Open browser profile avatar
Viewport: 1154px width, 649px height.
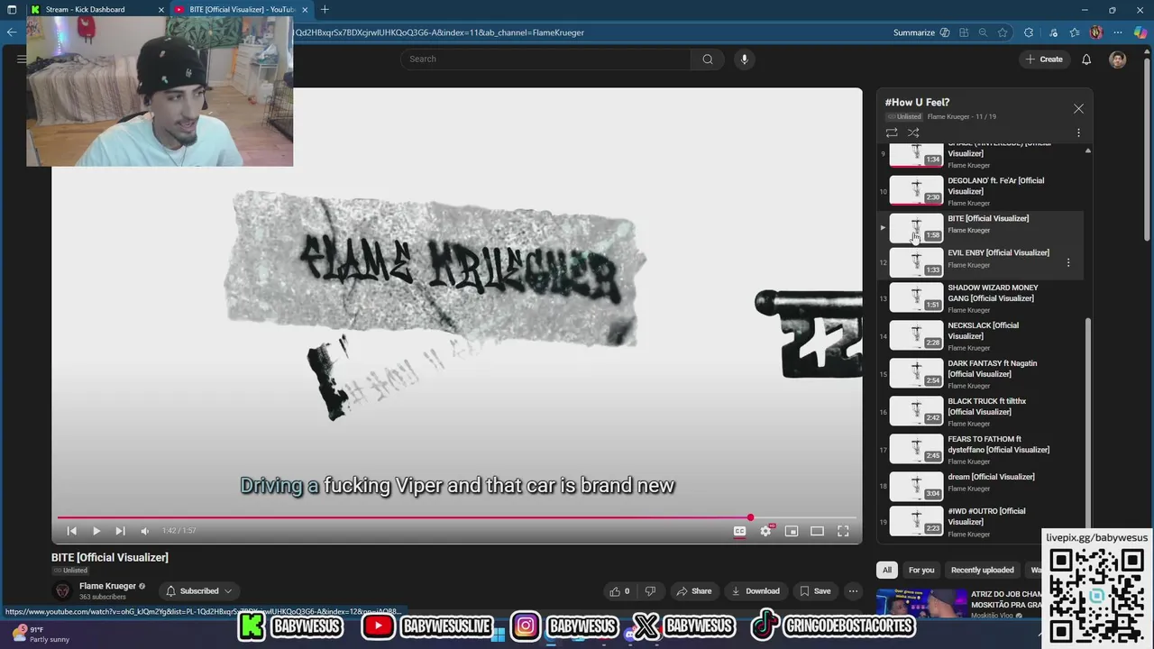1096,32
